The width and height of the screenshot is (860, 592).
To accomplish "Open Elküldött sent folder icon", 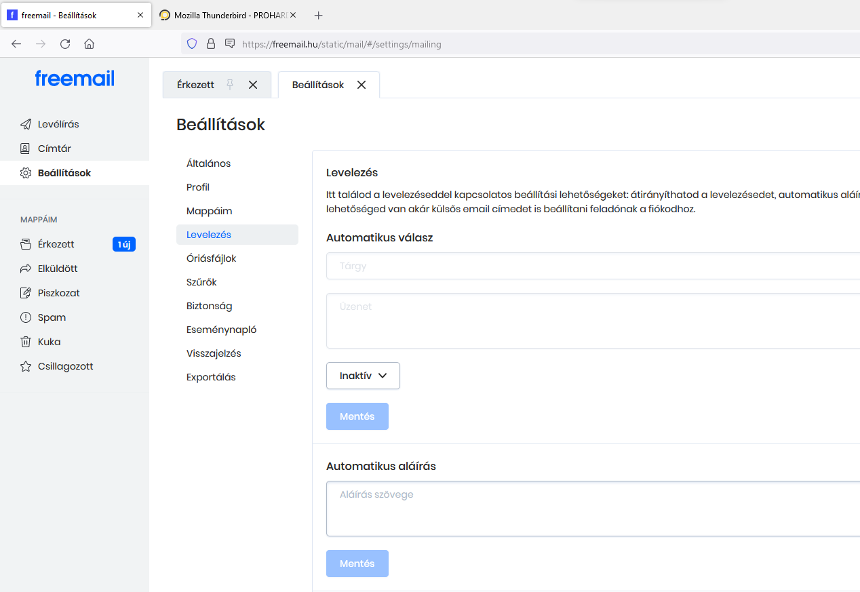I will (26, 269).
